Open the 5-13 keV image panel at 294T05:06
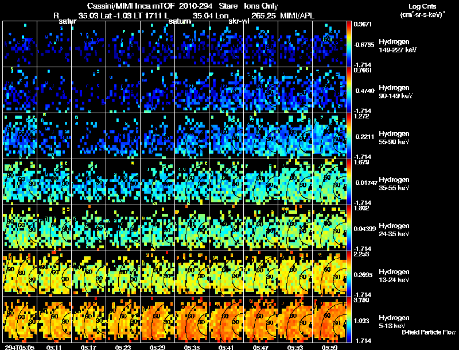The width and height of the screenshot is (459, 350). [x=20, y=320]
